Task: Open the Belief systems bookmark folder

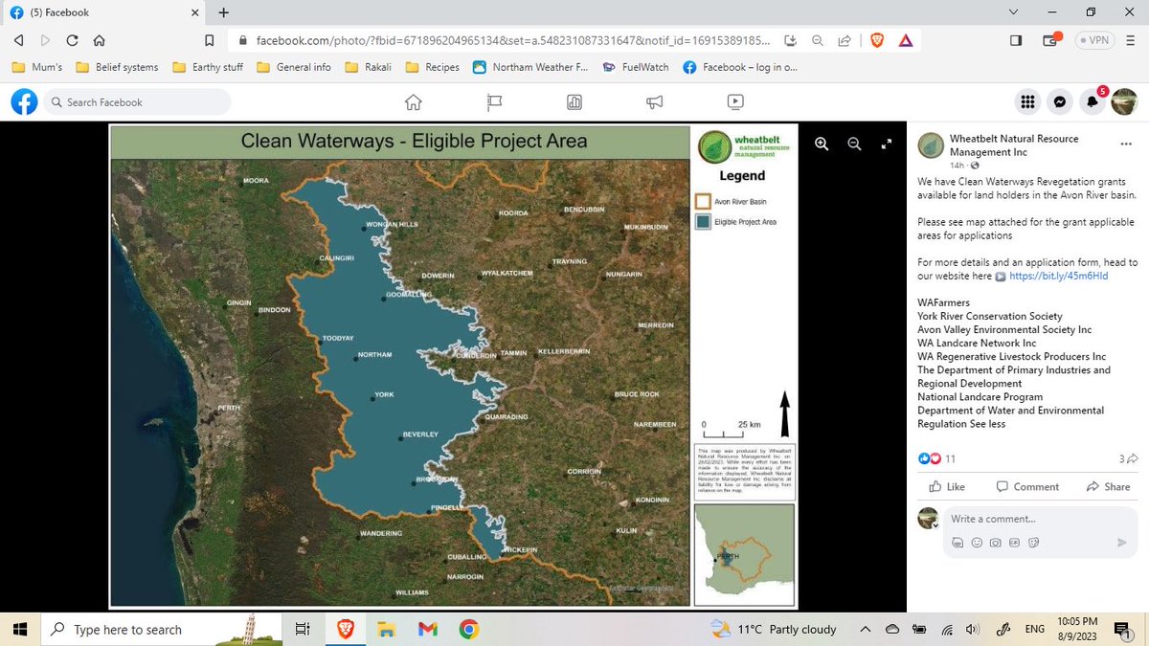Action: coord(117,67)
